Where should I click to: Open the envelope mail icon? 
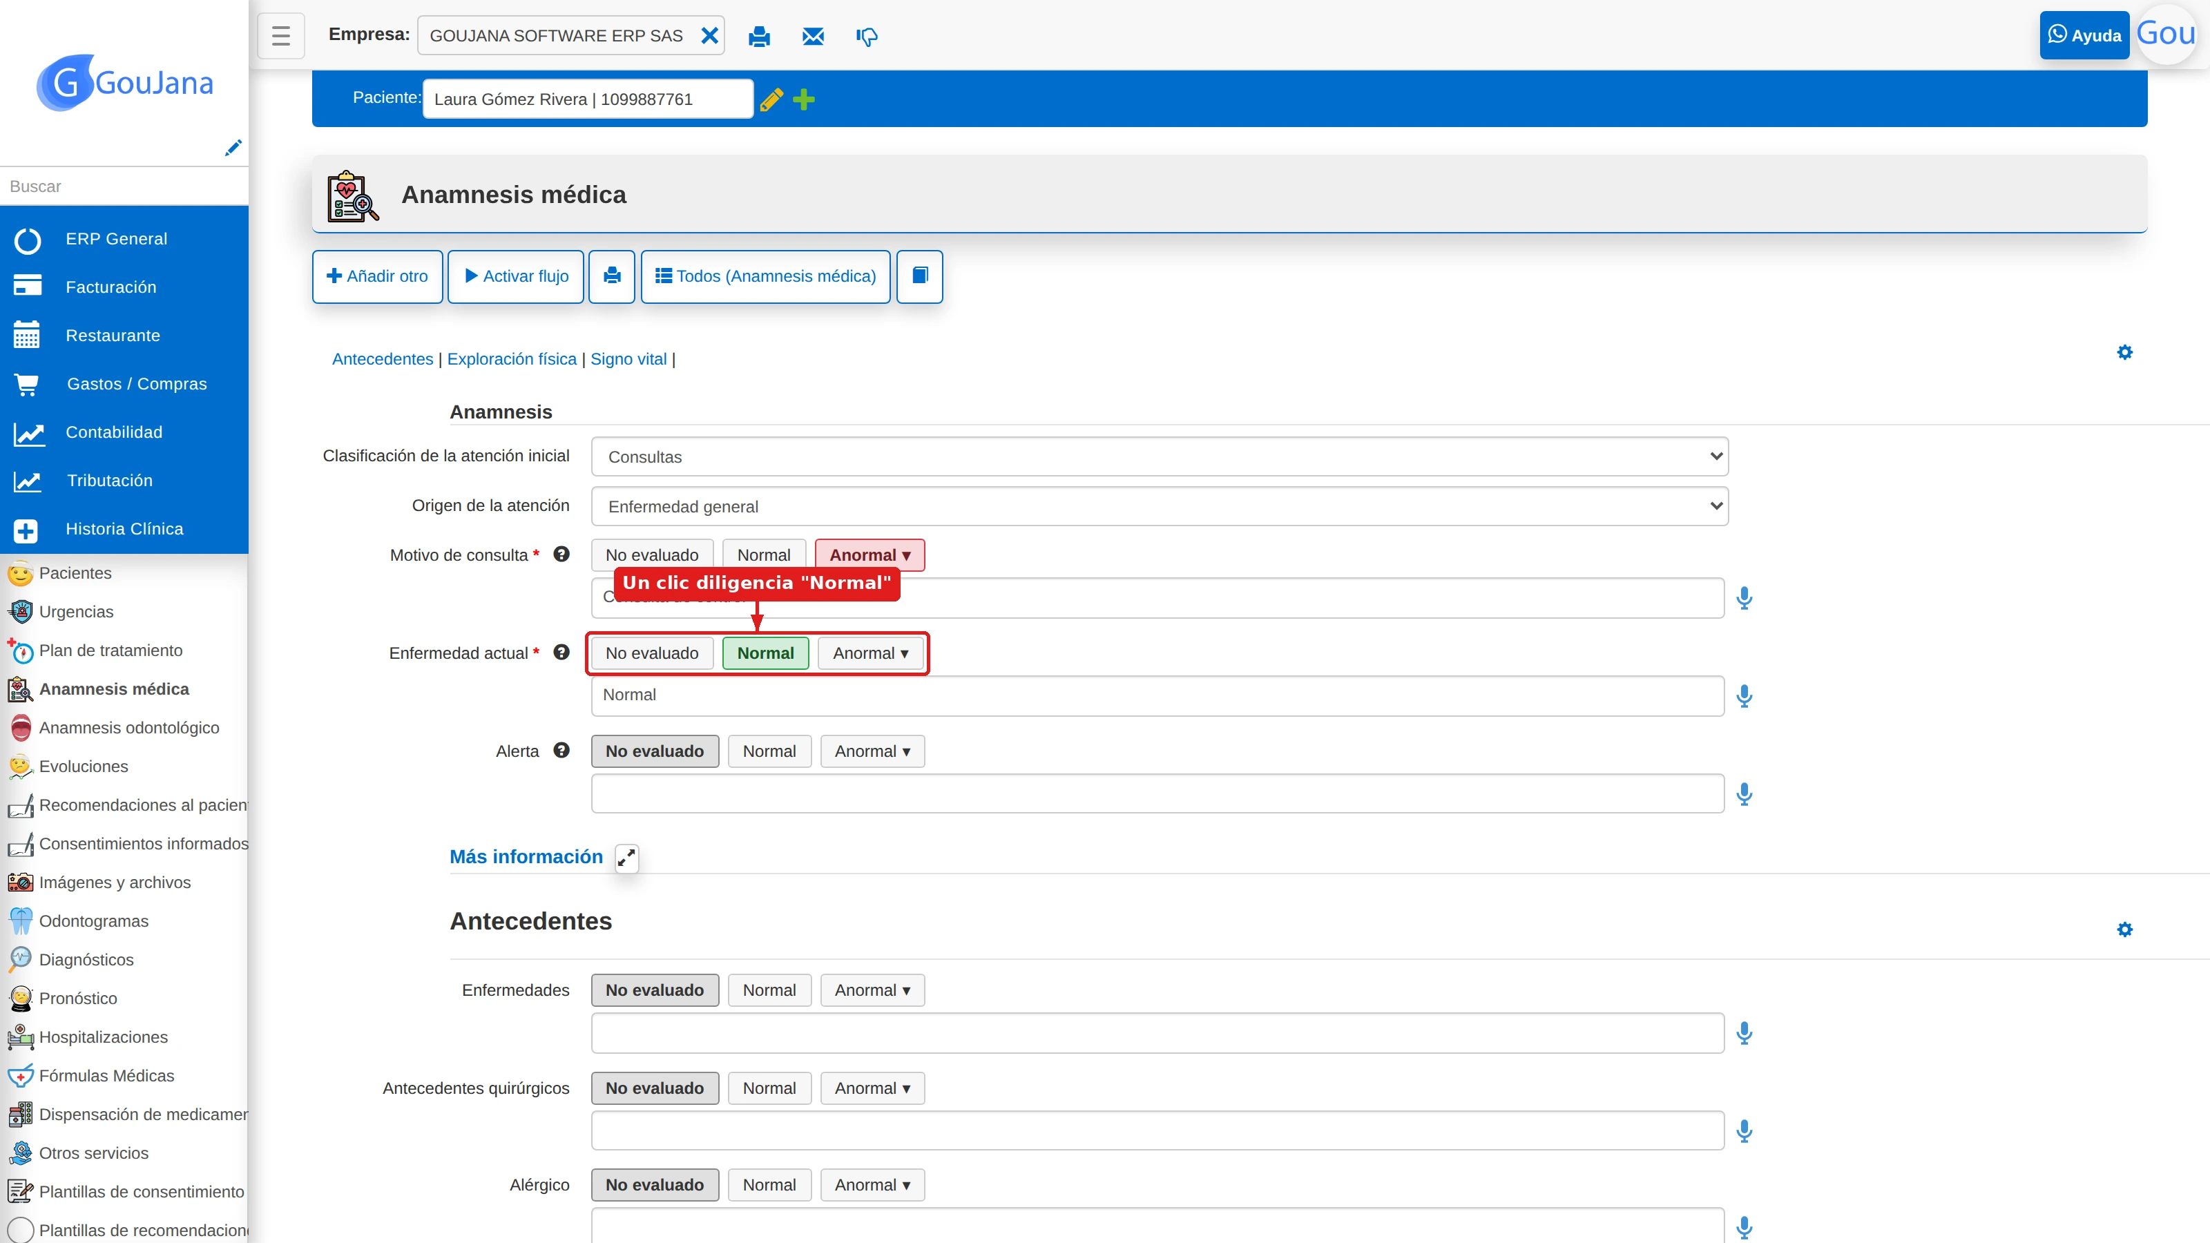812,36
